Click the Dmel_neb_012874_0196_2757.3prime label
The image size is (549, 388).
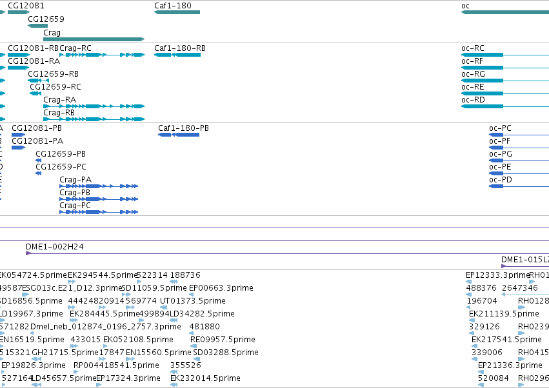click(106, 327)
